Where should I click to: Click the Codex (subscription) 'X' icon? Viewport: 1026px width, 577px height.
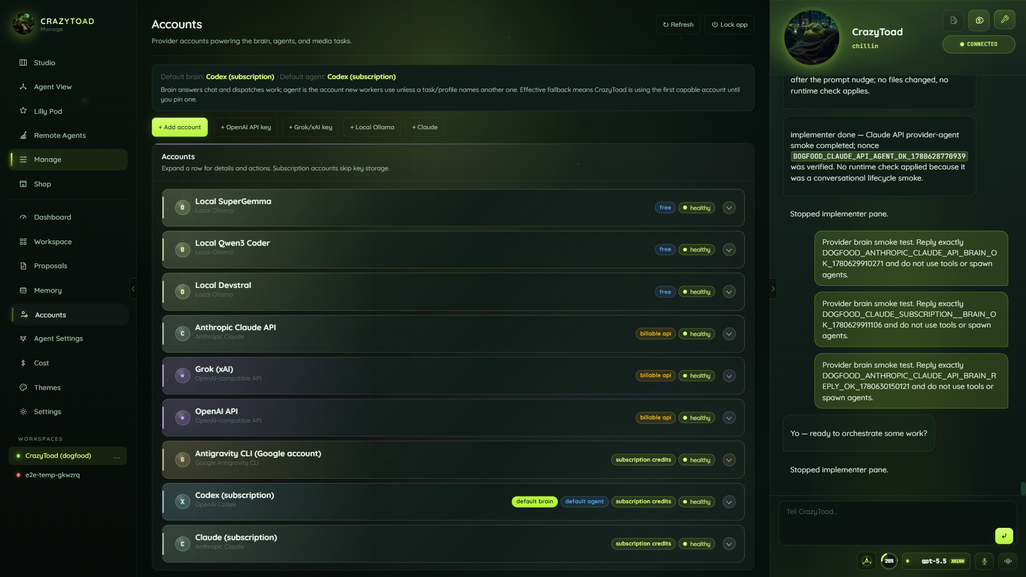182,502
